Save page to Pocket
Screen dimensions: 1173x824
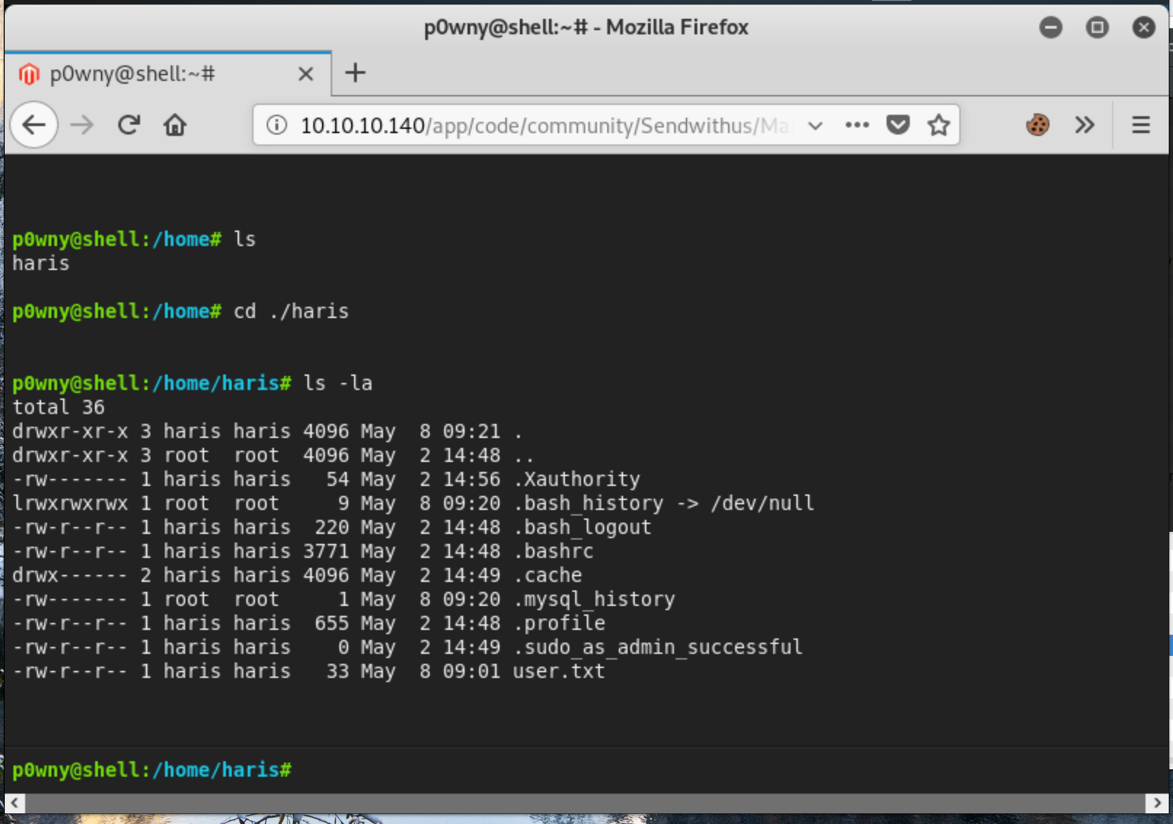(x=898, y=125)
